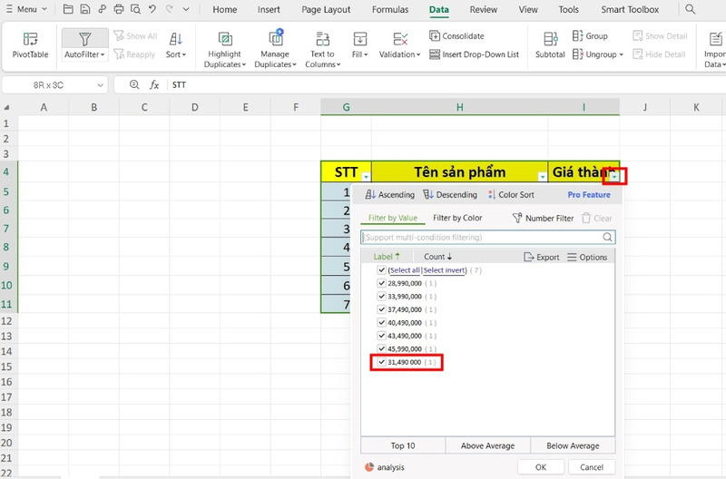Switch to the Filter by Color tab

tap(457, 218)
